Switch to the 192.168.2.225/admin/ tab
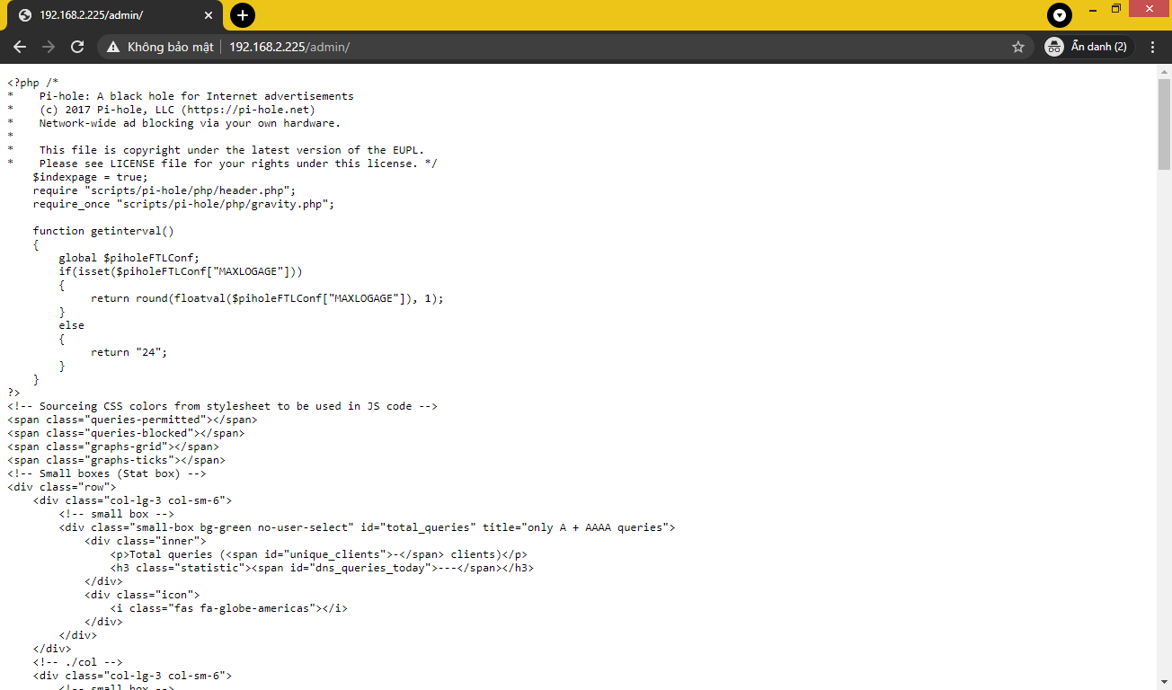1172x690 pixels. [99, 14]
